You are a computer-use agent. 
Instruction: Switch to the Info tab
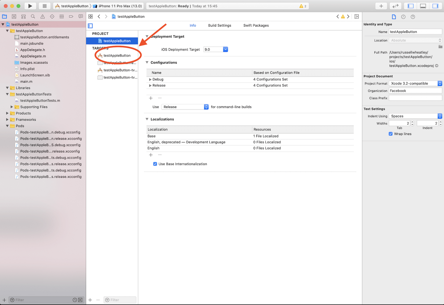193,25
